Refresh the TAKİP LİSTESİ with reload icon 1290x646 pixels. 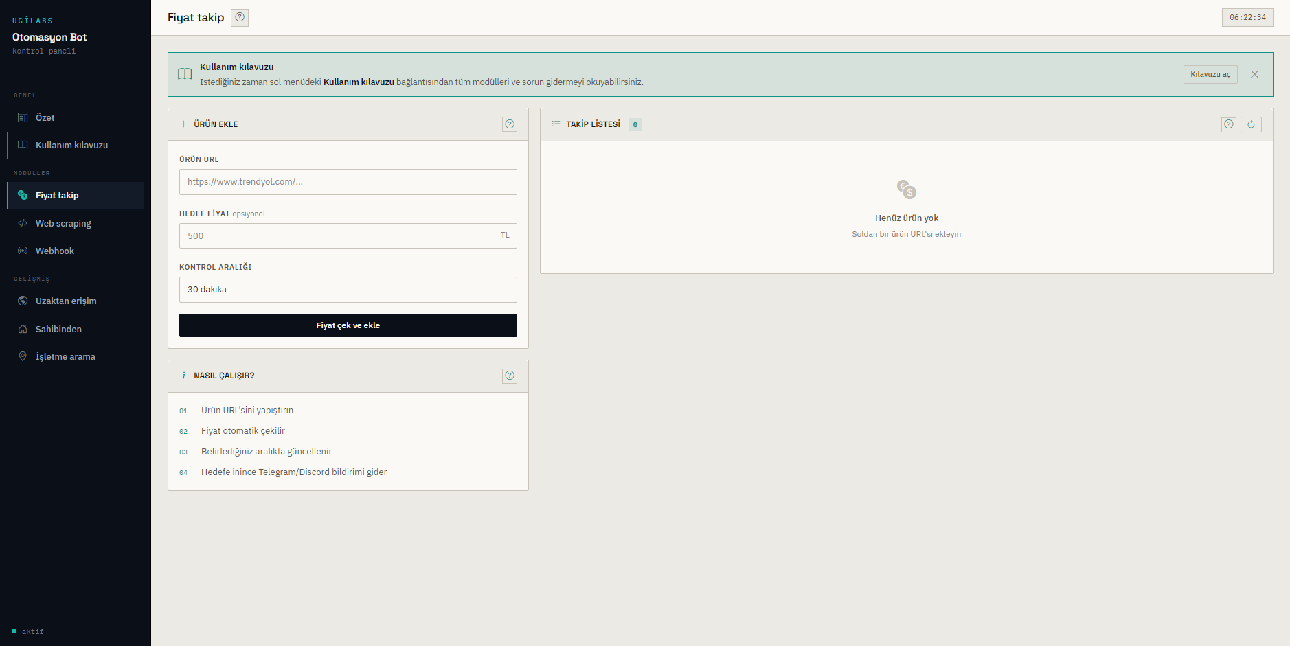coord(1251,124)
